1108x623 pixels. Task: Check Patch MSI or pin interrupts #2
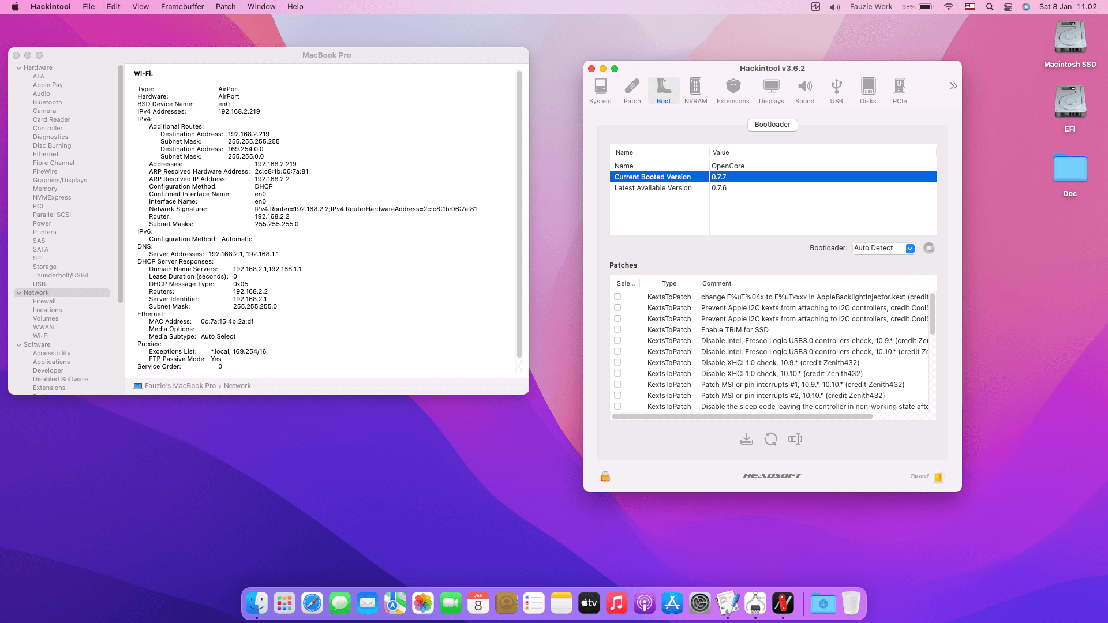(x=617, y=395)
